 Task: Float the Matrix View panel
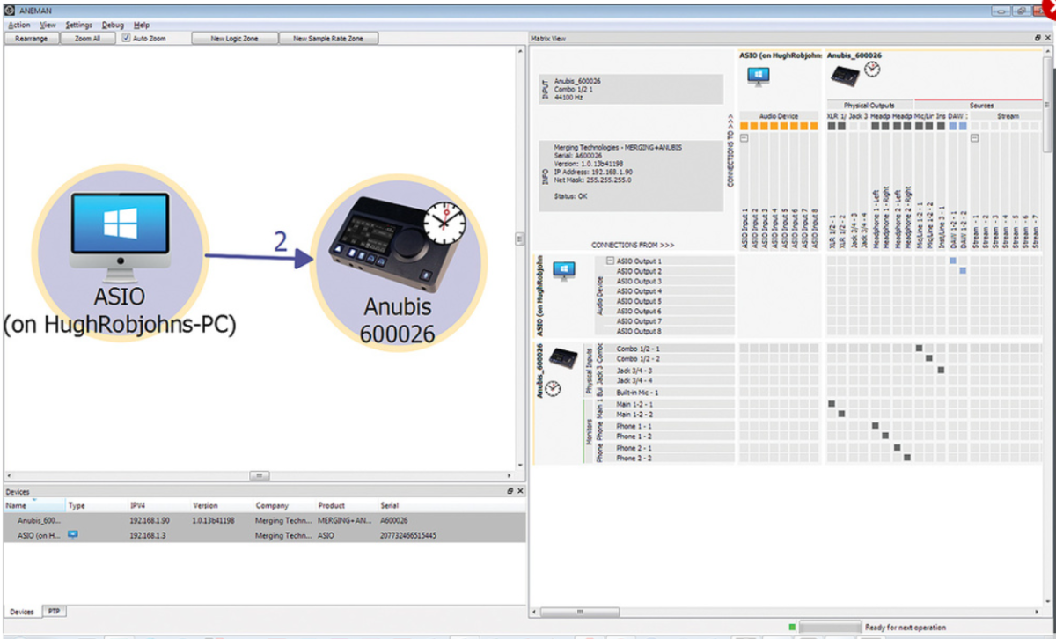point(1038,39)
